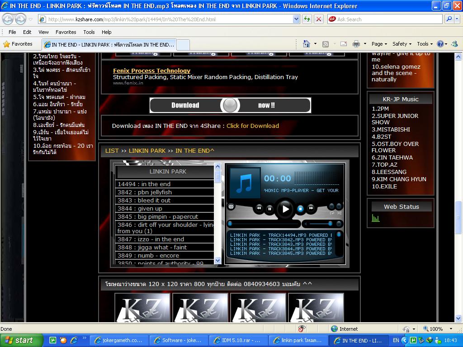The width and height of the screenshot is (463, 347).
Task: Open address bar URL dropdown
Action: (296, 19)
